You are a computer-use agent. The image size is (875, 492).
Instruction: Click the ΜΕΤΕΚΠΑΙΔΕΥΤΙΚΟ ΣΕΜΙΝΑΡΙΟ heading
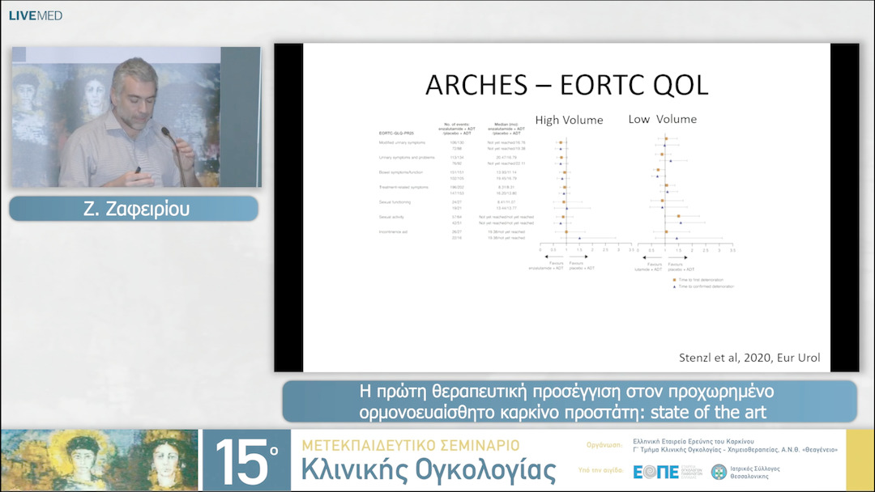tap(410, 445)
